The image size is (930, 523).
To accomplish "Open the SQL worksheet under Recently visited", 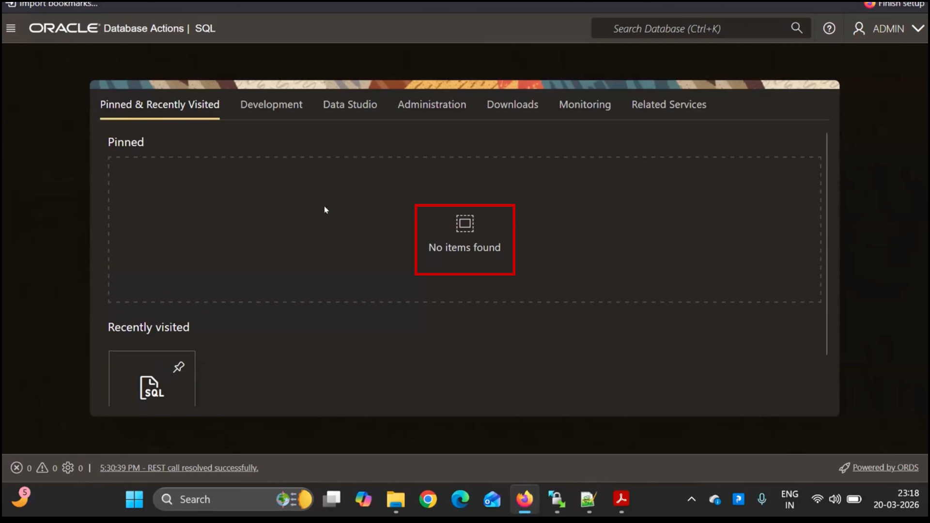I will pyautogui.click(x=152, y=387).
